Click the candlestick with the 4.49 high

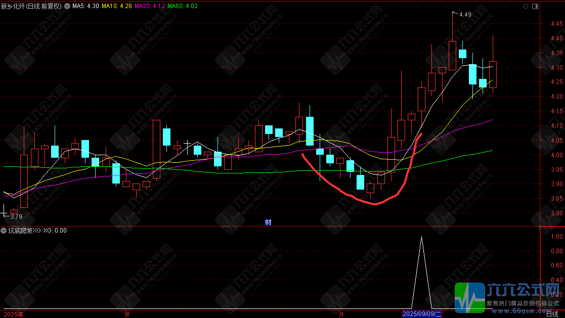pos(453,56)
